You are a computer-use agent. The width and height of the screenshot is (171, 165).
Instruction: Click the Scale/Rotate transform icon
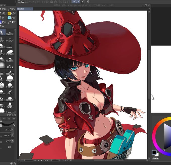pyautogui.click(x=56, y=2)
